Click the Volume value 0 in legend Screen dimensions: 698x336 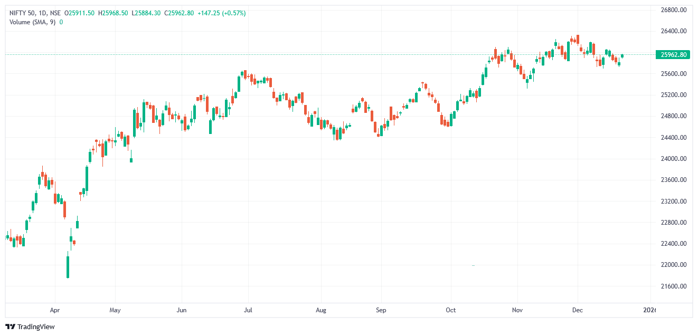point(61,22)
